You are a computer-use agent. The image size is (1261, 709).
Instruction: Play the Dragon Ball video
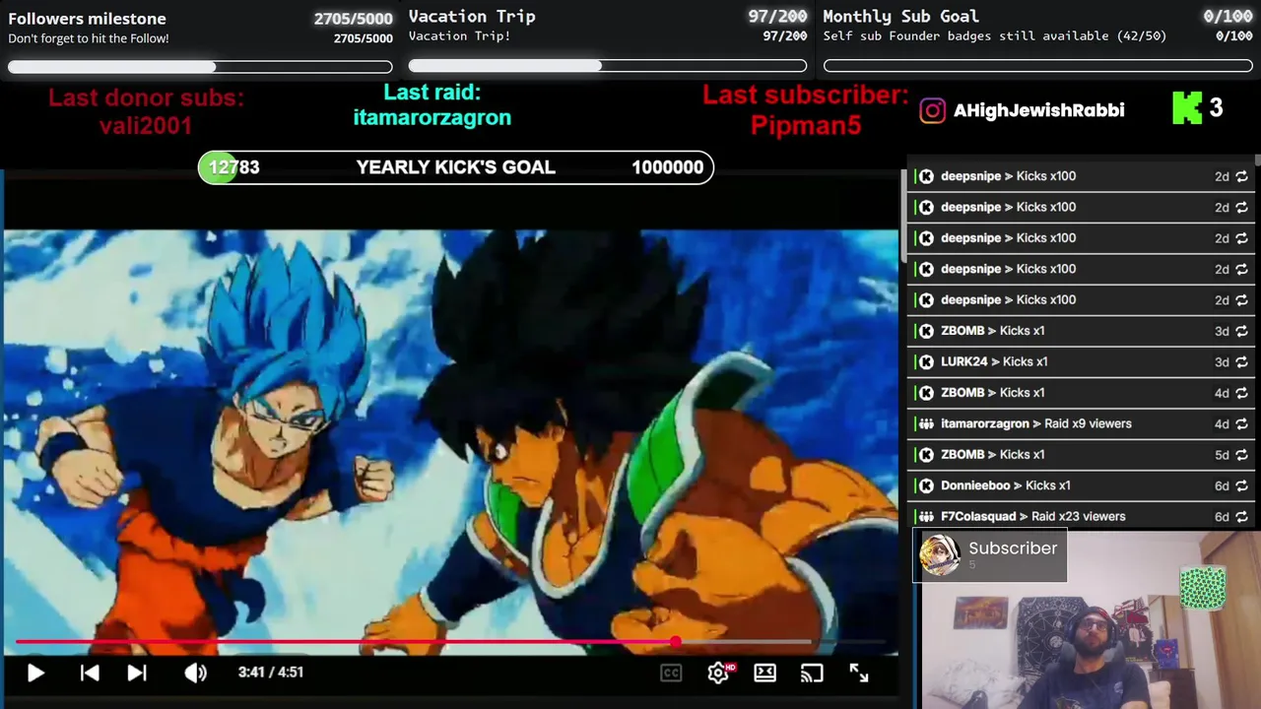point(35,673)
